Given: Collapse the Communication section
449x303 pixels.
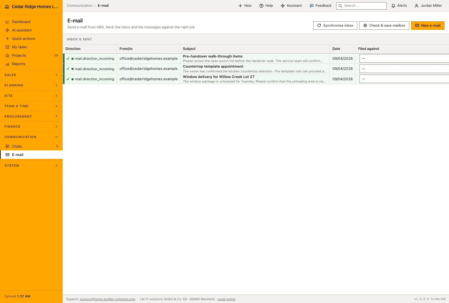Looking at the screenshot, I should point(31,137).
